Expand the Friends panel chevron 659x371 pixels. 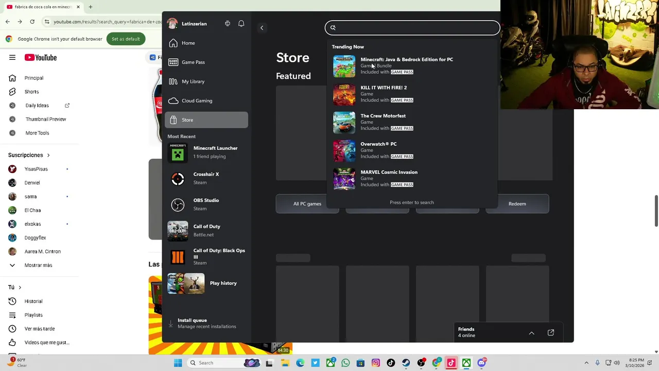pyautogui.click(x=532, y=333)
